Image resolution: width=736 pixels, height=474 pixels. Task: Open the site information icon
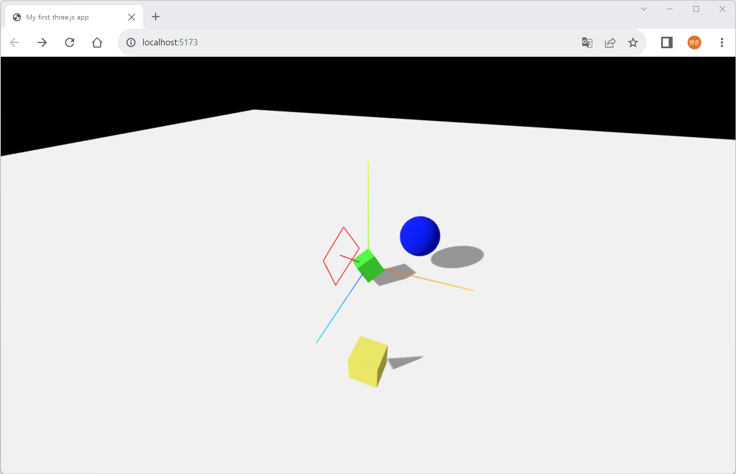pos(131,42)
